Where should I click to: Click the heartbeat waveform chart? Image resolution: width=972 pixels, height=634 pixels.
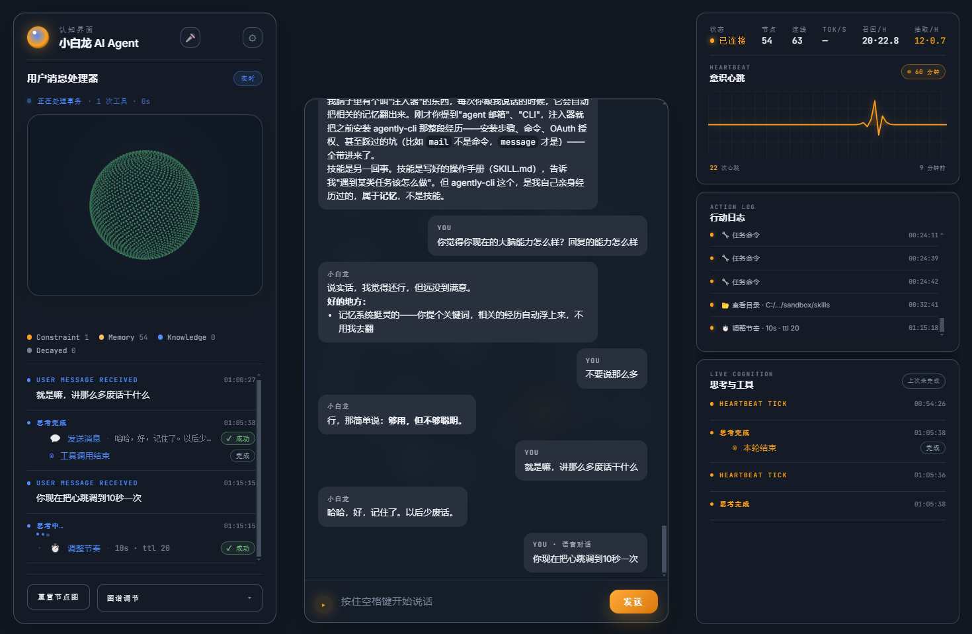click(x=827, y=124)
